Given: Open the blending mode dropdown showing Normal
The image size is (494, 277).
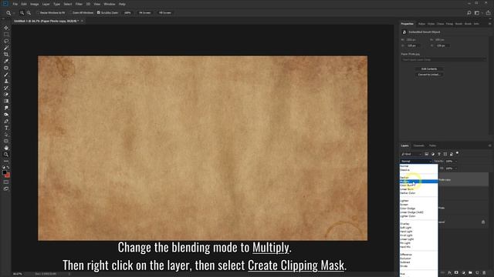Looking at the screenshot, I should tap(416, 161).
